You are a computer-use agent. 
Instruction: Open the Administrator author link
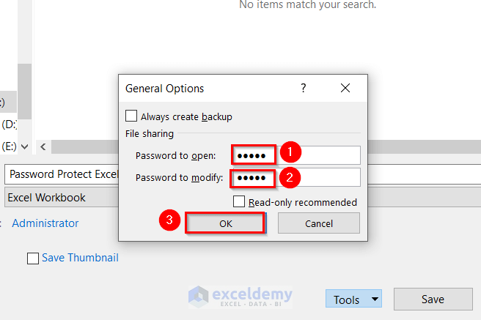(x=45, y=223)
